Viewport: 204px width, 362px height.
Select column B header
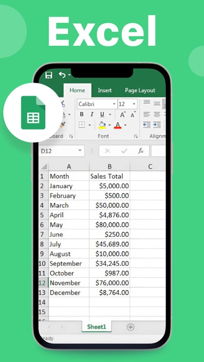[109, 166]
